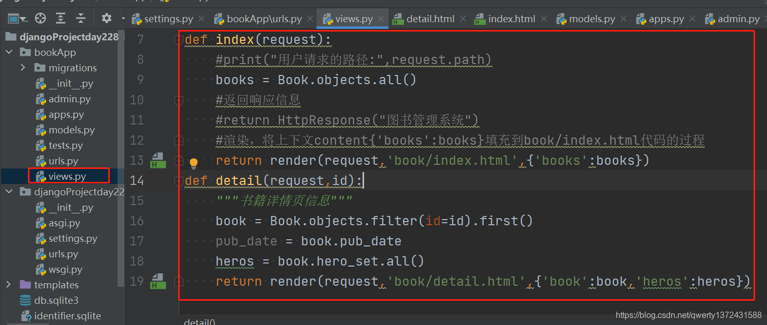The image size is (767, 325).
Task: Switch to the settings.py editor tab
Action: 163,19
